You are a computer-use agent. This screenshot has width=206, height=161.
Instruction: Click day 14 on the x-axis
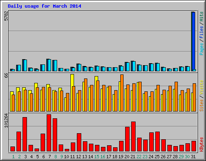click(91, 157)
